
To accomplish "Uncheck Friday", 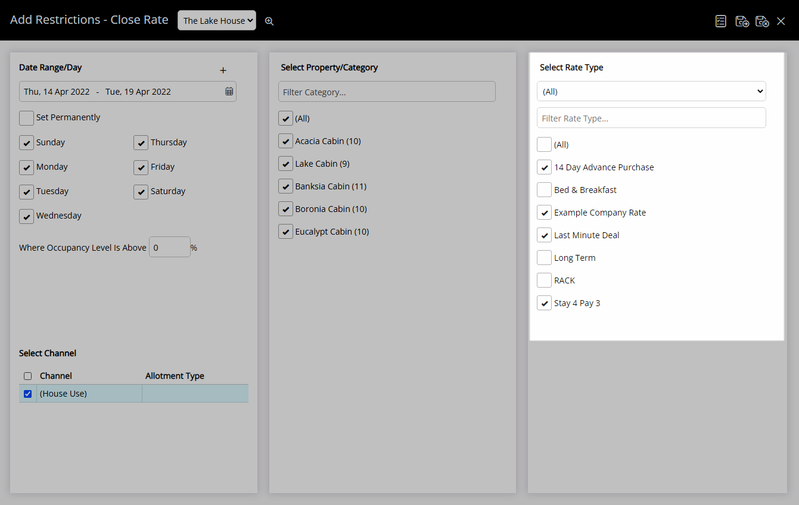I will pos(141,167).
